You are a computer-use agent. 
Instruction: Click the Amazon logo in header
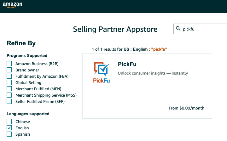(12, 5)
